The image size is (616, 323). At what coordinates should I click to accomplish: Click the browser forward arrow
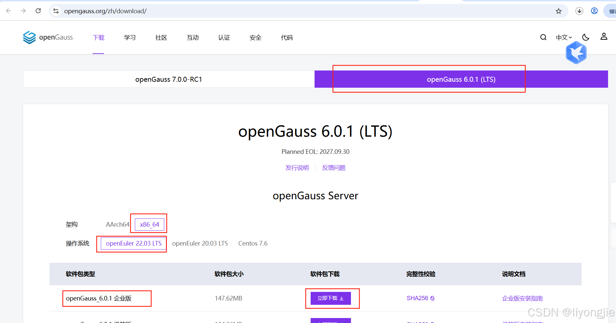tap(23, 11)
